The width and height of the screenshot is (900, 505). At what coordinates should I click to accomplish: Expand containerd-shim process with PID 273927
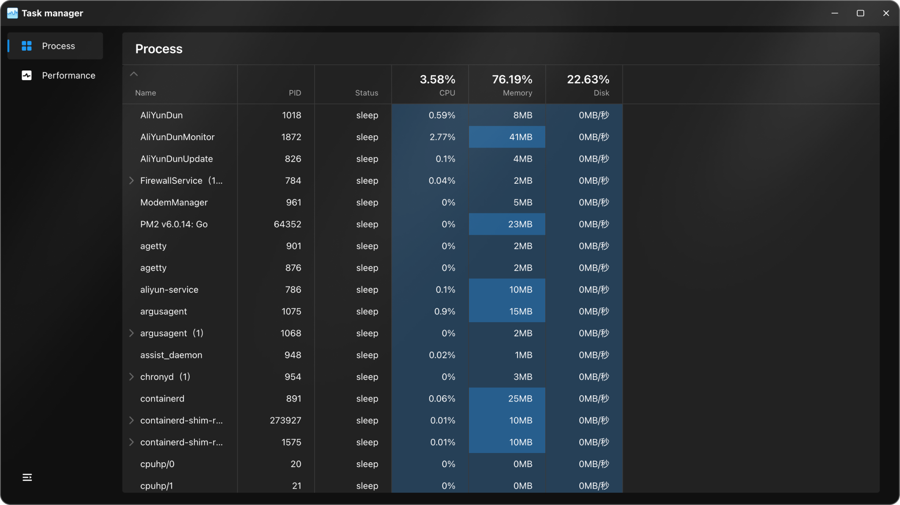(x=131, y=420)
